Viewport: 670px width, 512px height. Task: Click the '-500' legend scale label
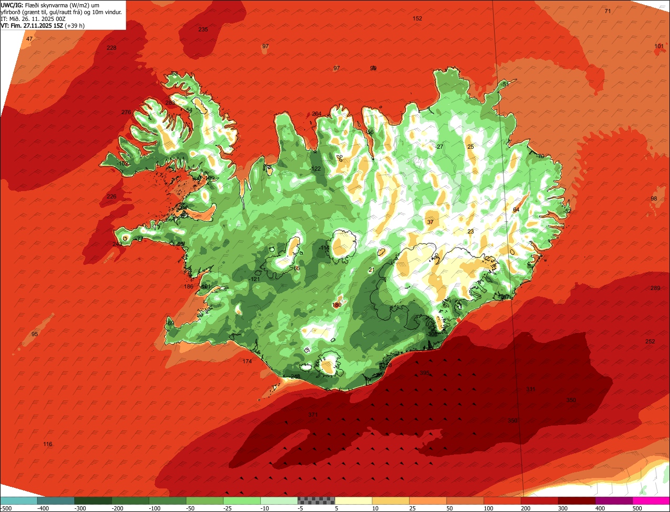(6, 508)
